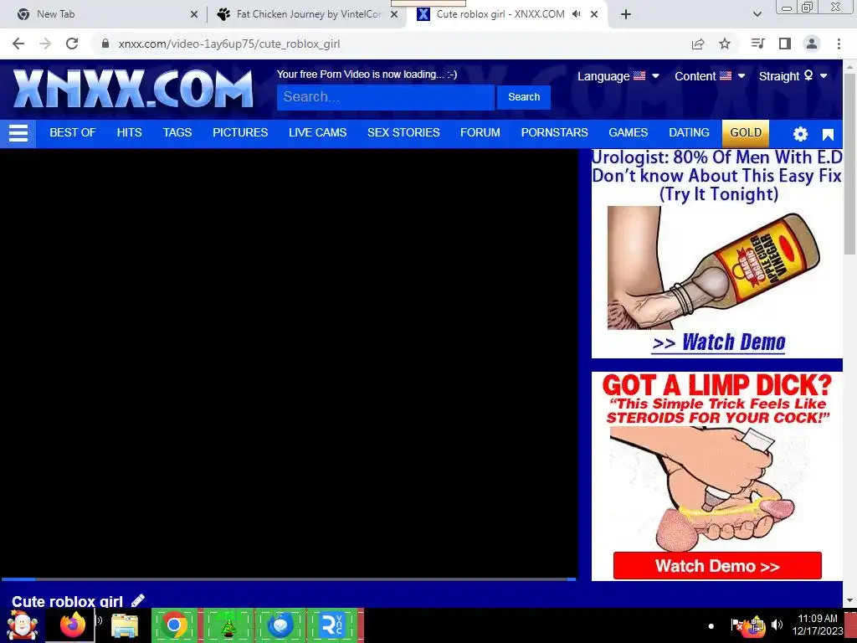This screenshot has width=857, height=643.
Task: Click the XNXX.COM logo
Action: tap(133, 89)
